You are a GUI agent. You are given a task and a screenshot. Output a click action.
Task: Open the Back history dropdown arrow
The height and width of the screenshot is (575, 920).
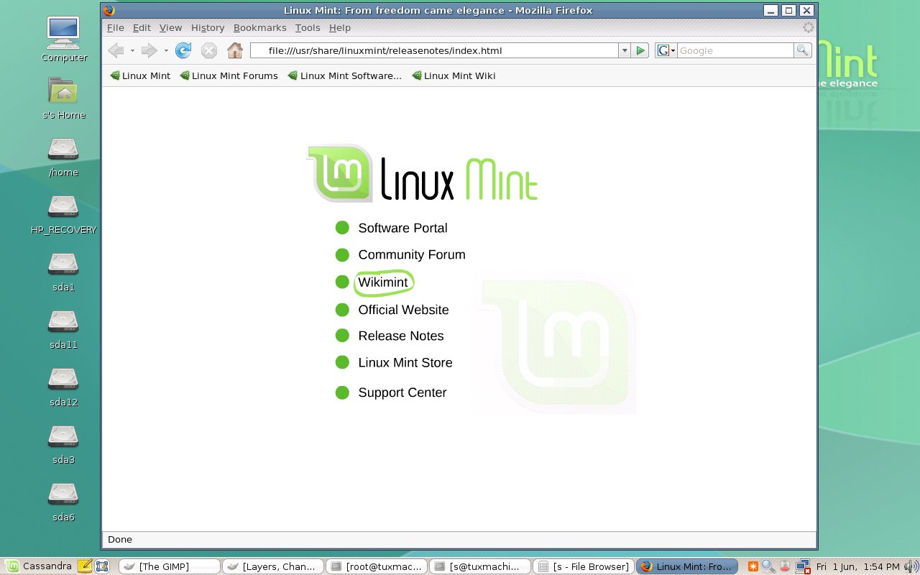[x=132, y=50]
